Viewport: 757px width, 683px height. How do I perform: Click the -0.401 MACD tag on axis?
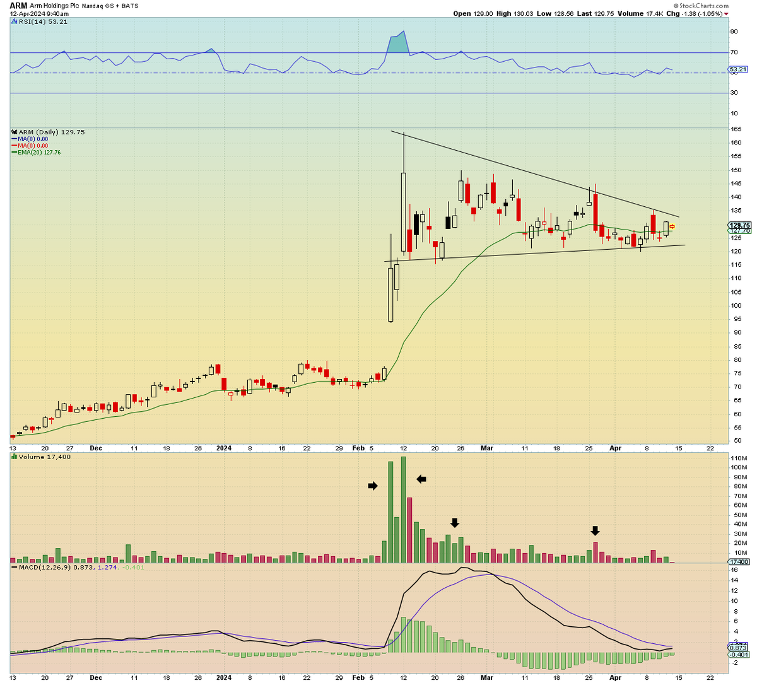click(738, 654)
